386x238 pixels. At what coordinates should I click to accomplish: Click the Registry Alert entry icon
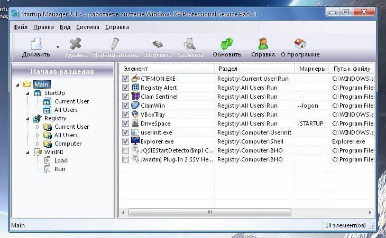click(x=135, y=88)
